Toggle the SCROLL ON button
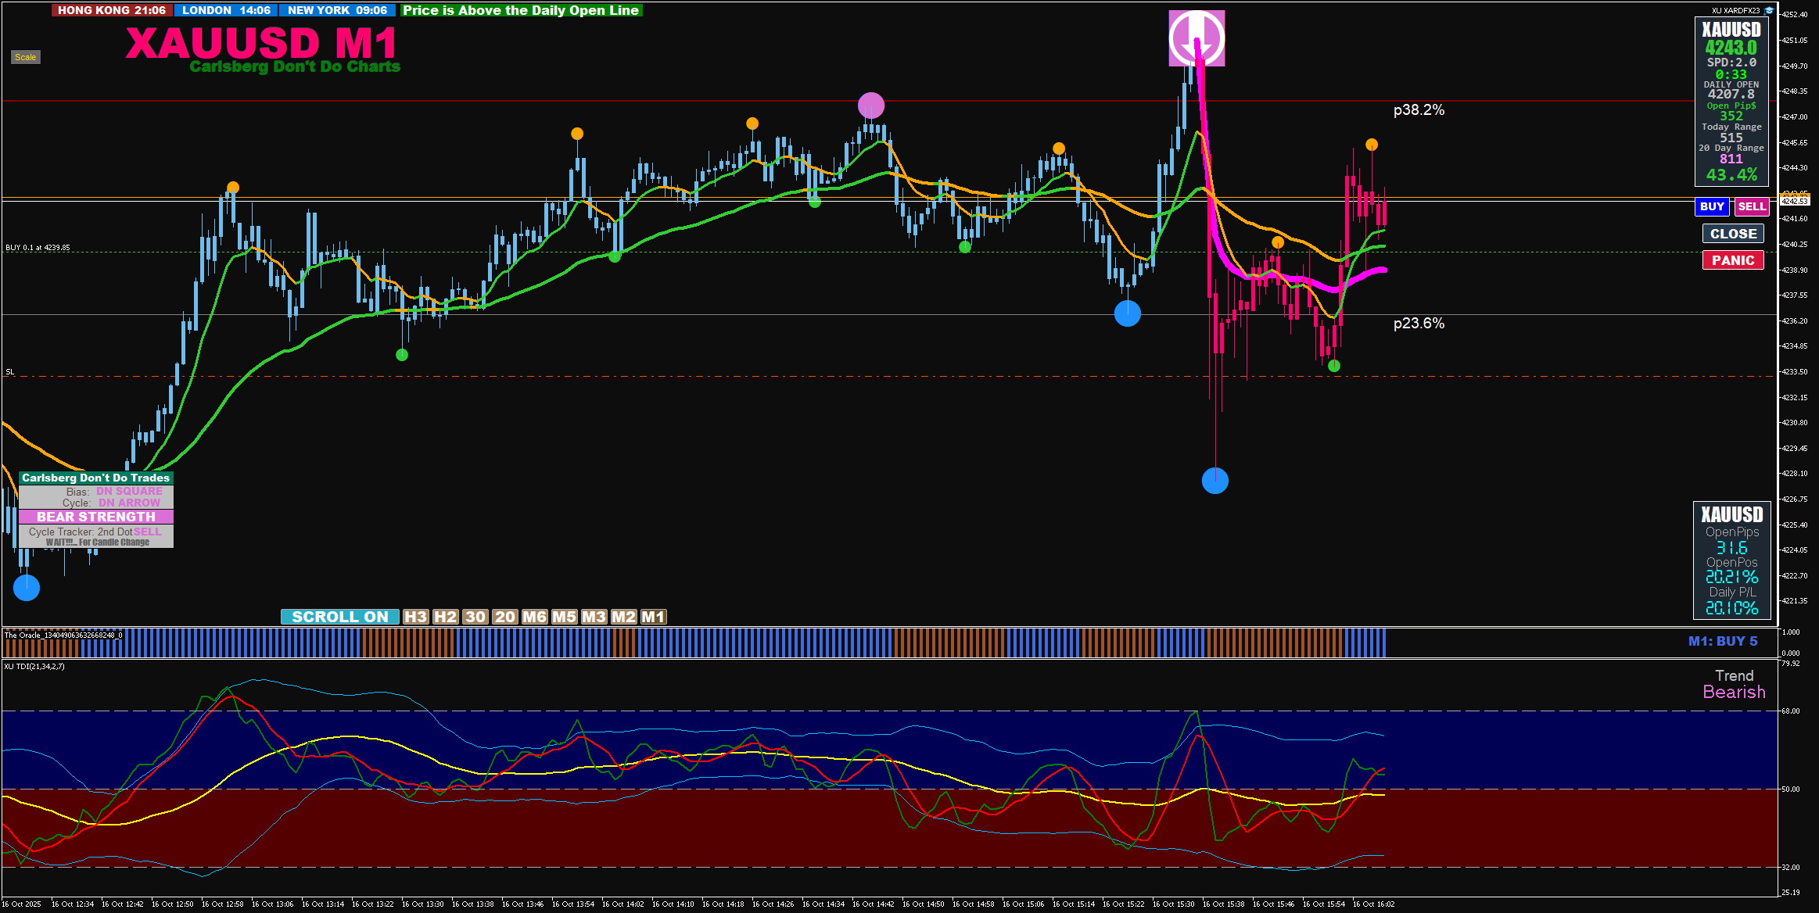The width and height of the screenshot is (1819, 913). [339, 617]
